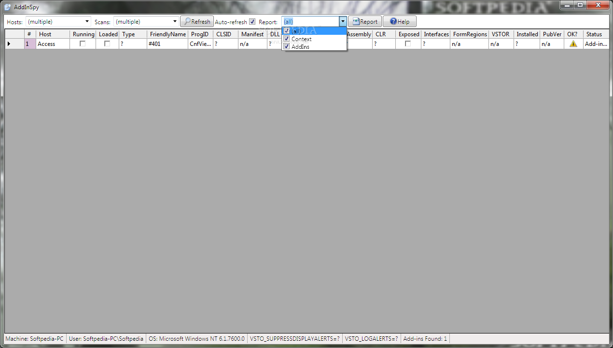Viewport: 613px width, 348px height.
Task: Click VSTO_SUPPRESSDISPLAYALERTS=? status entry
Action: (294, 339)
